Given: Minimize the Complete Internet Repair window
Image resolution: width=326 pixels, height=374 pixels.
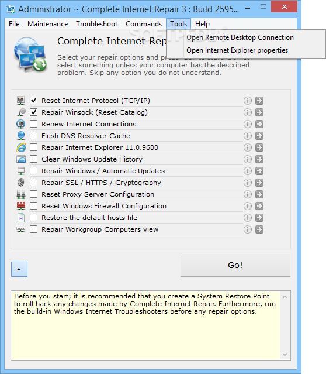Looking at the screenshot, I should pos(248,8).
